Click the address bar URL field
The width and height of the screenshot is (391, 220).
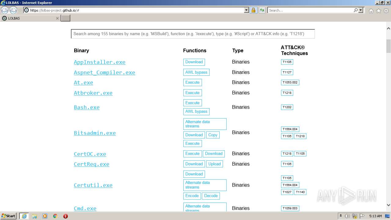[136, 10]
